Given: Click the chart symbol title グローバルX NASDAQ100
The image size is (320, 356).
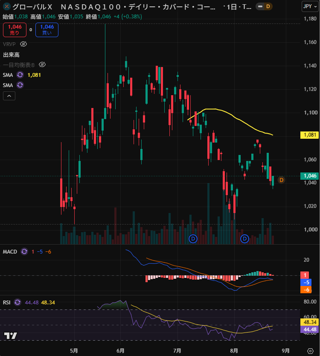Looking at the screenshot, I should [113, 7].
